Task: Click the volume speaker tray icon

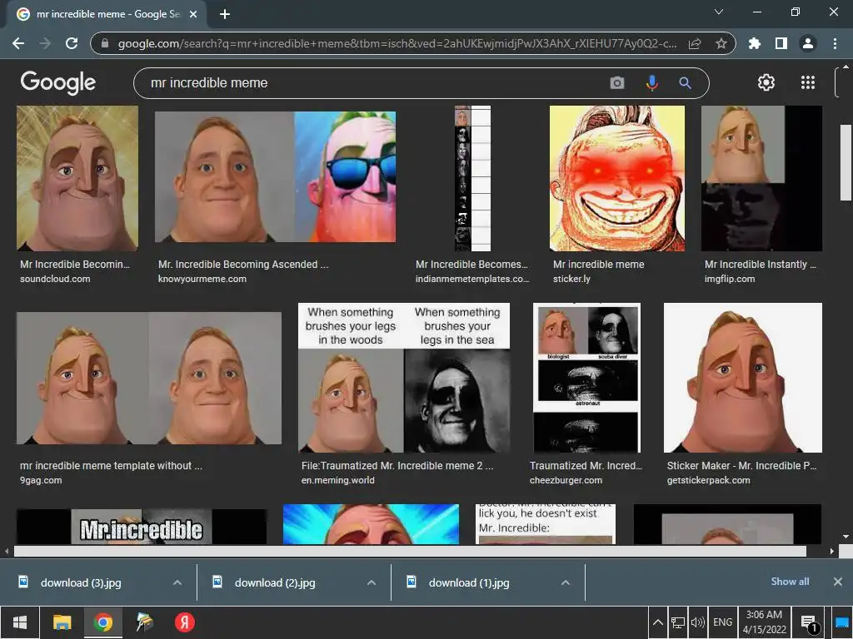Action: tap(697, 622)
